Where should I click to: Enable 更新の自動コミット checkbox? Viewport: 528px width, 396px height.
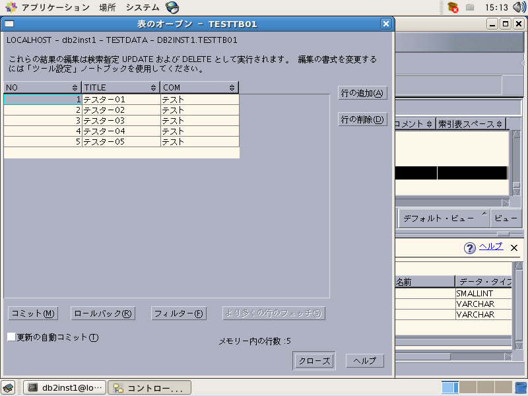tap(11, 337)
